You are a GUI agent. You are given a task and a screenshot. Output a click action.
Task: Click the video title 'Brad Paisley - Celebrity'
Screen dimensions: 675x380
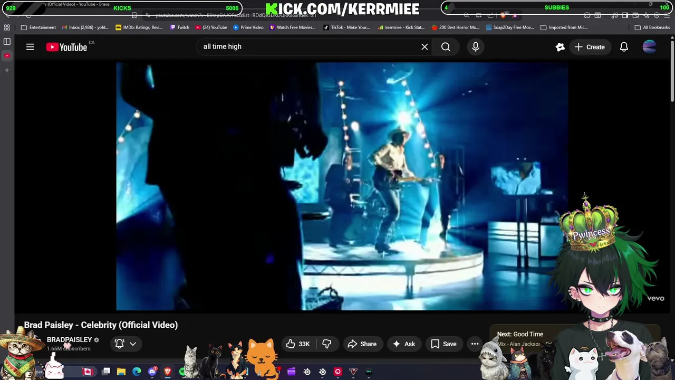101,325
